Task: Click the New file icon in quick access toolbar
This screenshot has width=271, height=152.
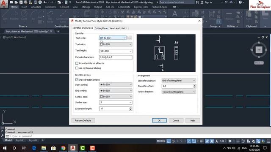Action: point(11,2)
